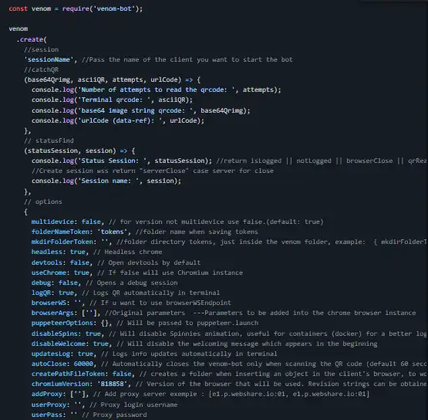The height and width of the screenshot is (420, 428).
Task: Click the .create( method call
Action: 32,39
